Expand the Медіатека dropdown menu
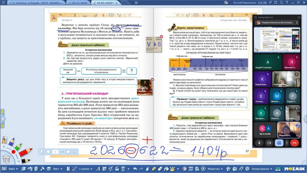This screenshot has height=173, width=307. click(215, 169)
